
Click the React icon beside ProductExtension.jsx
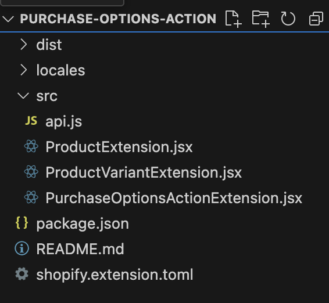tap(31, 146)
